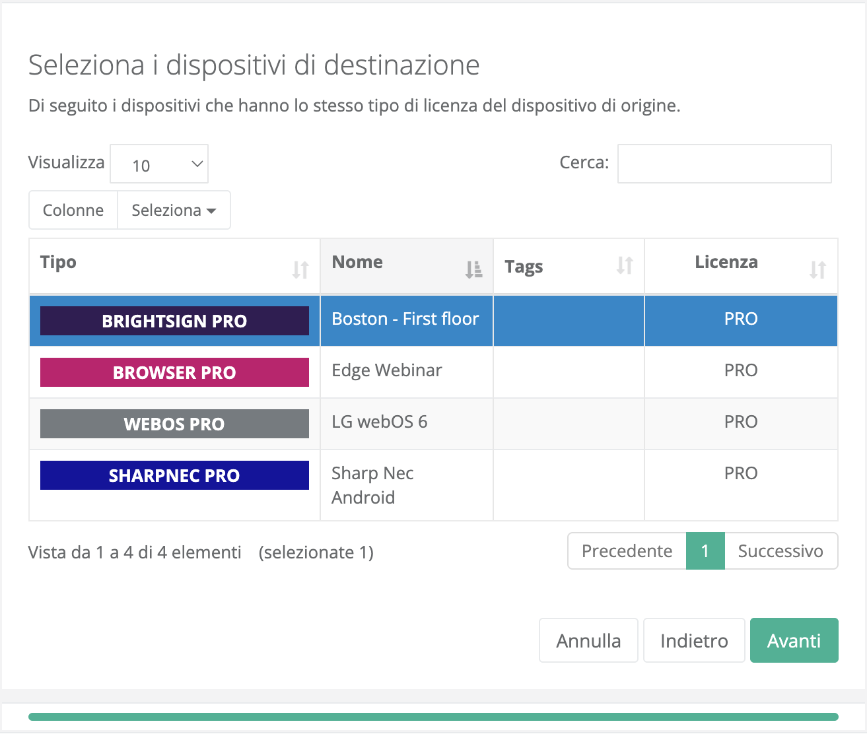Click the BRIGHTSIGN PRO device type badge
The width and height of the screenshot is (867, 734).
174,321
